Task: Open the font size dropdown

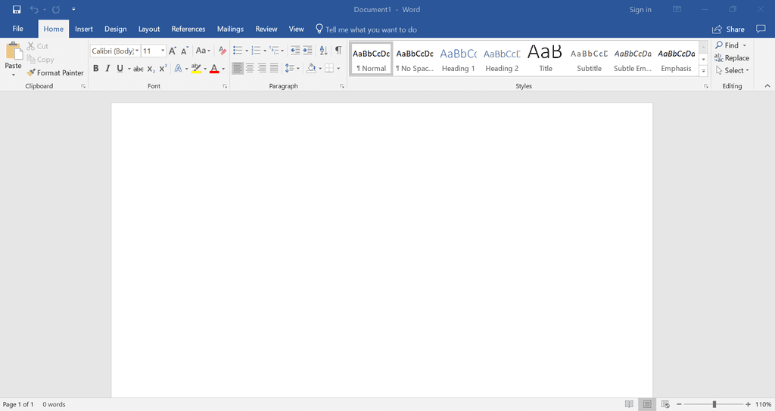Action: tap(163, 51)
